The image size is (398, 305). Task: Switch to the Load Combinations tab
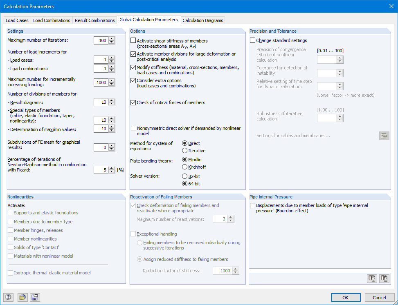[x=52, y=20]
